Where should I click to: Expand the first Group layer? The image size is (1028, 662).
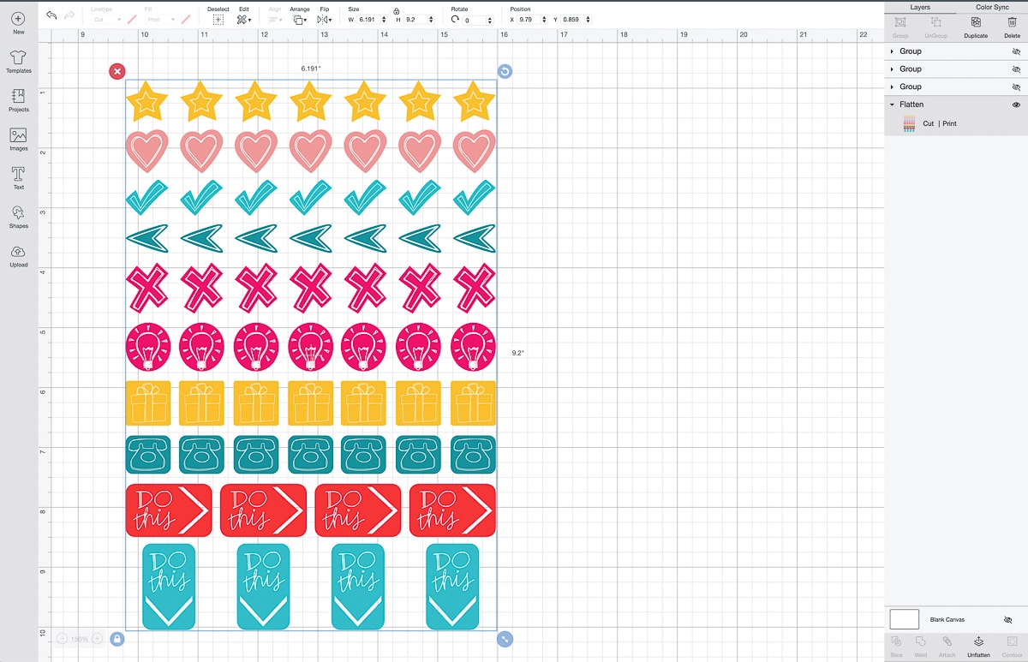893,51
